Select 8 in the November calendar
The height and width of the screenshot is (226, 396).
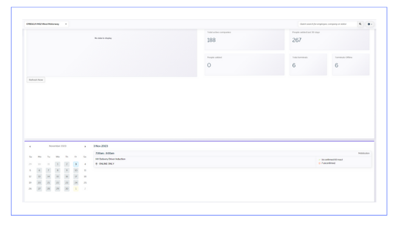(58, 170)
